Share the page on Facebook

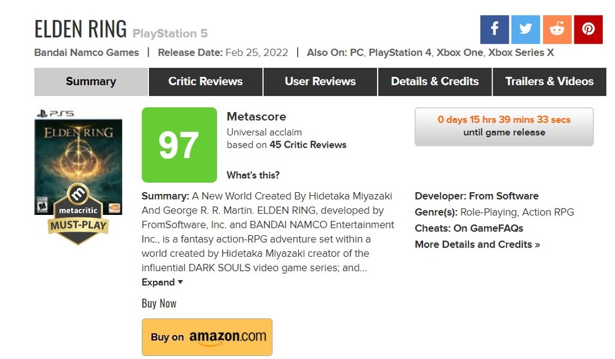tap(494, 29)
